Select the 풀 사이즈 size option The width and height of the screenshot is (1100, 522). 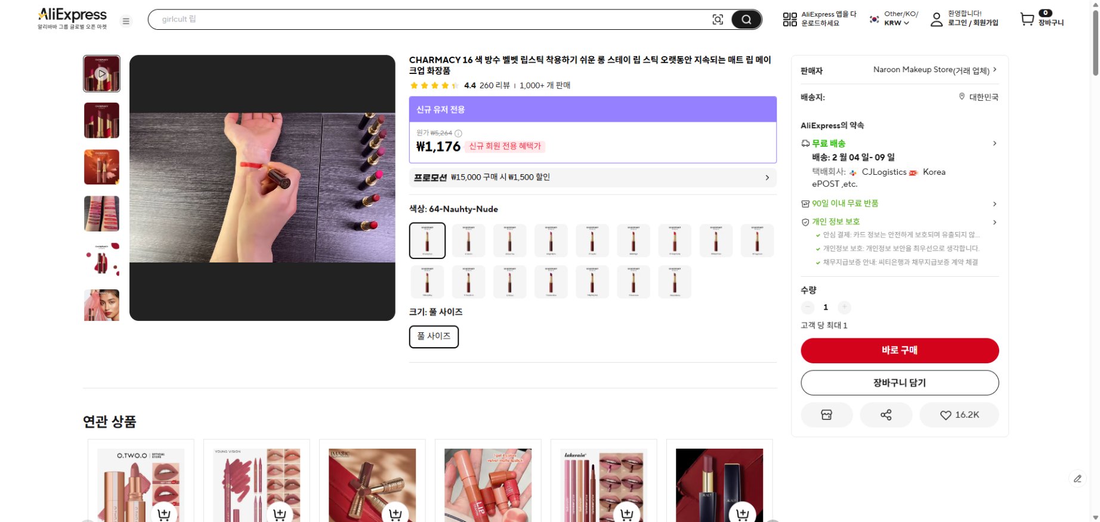click(x=434, y=336)
